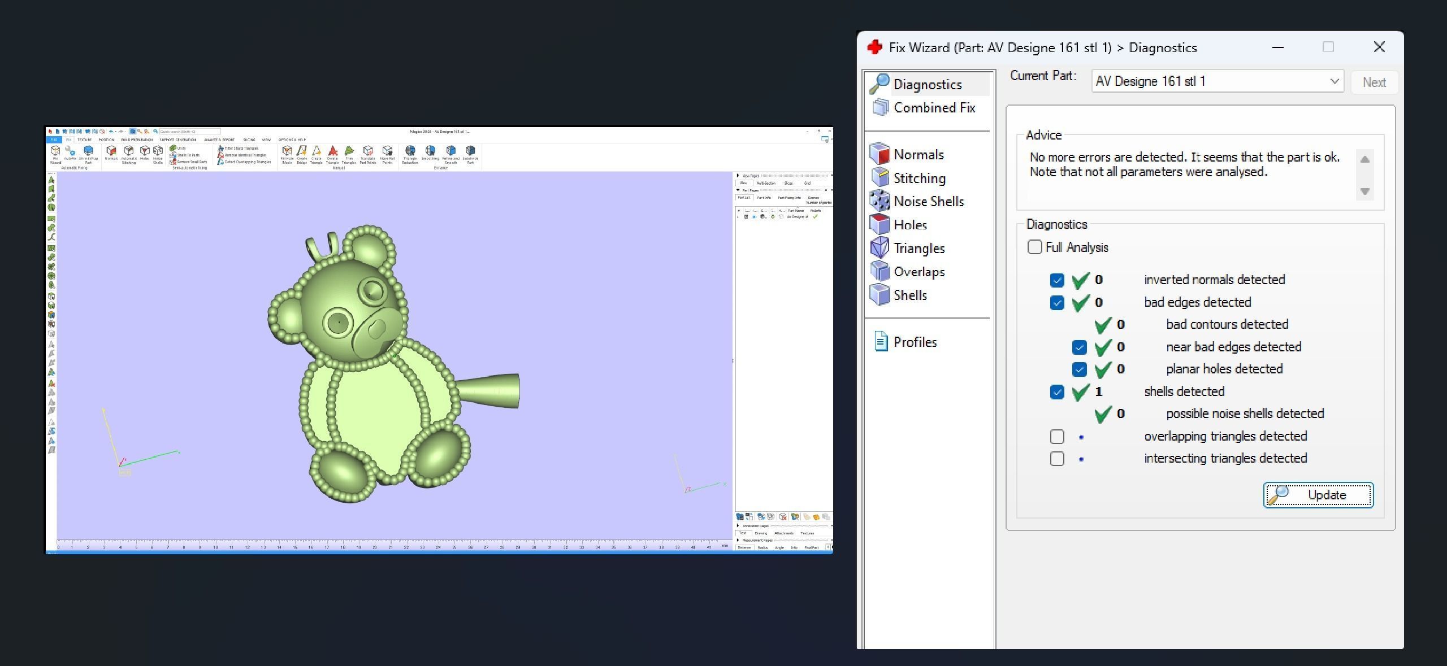Viewport: 1447px width, 666px height.
Task: Expand the View Pages section
Action: coord(738,176)
